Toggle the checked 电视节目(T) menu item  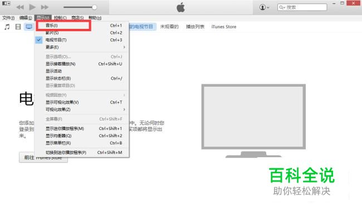pyautogui.click(x=82, y=40)
